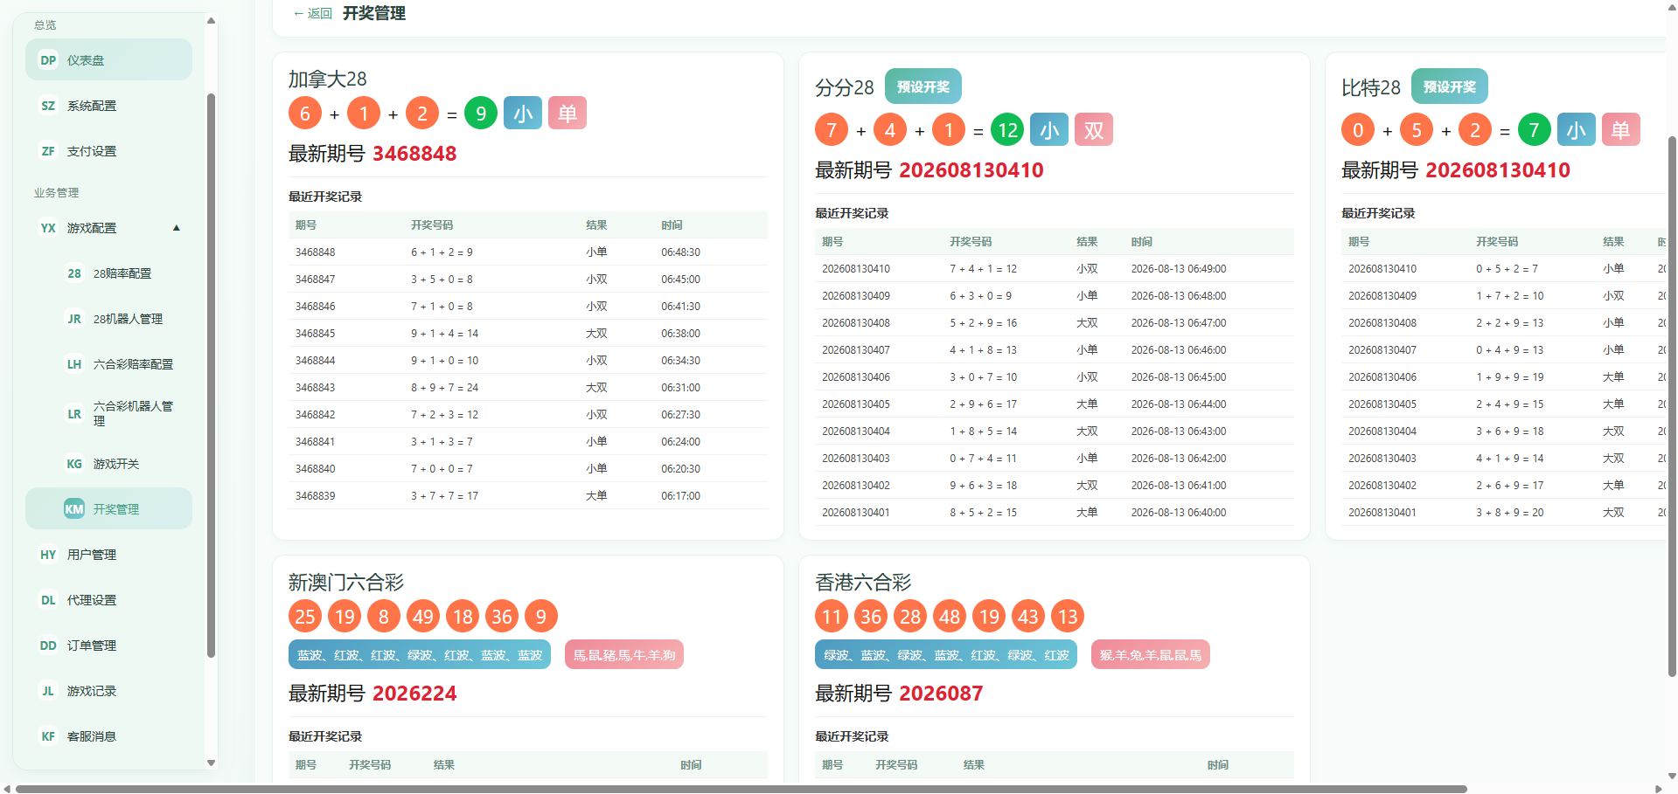Click the sidebar scroll down arrow
The width and height of the screenshot is (1678, 794).
tap(211, 763)
